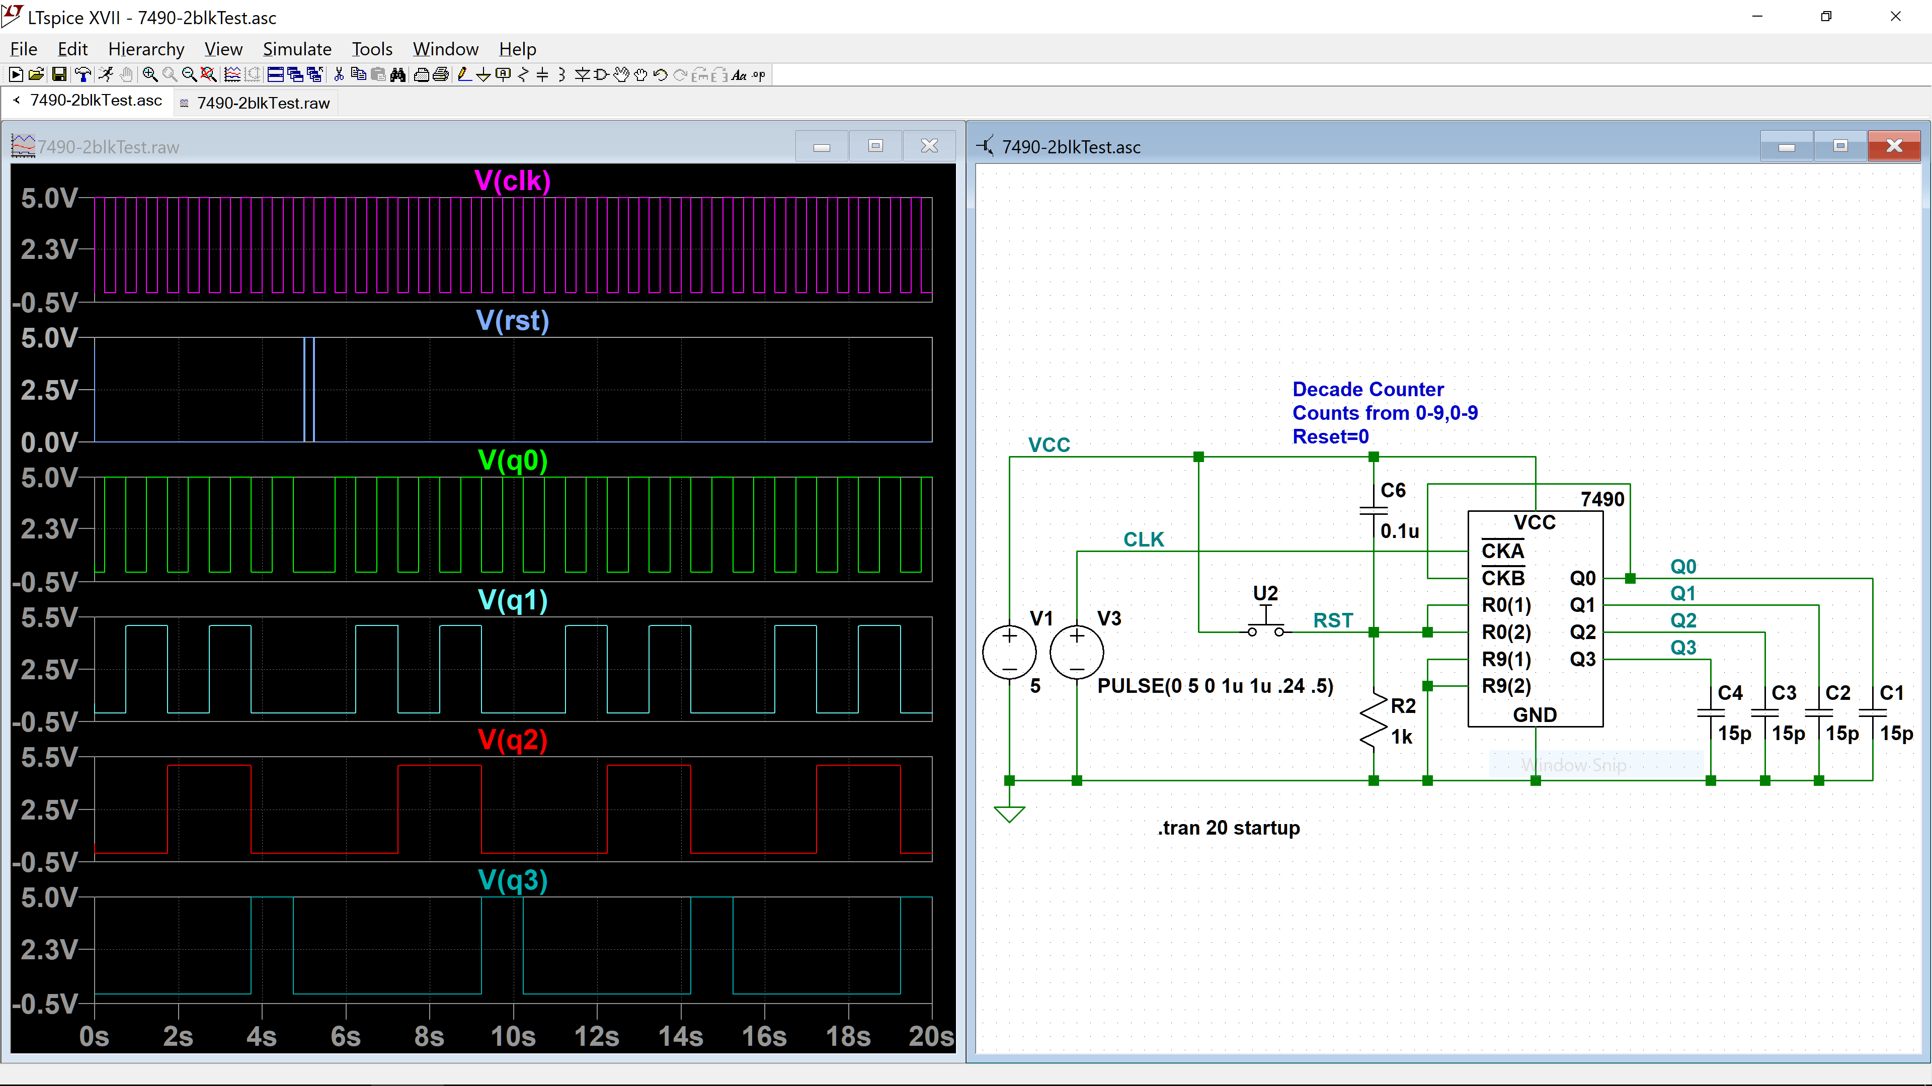1932x1086 pixels.
Task: Click the V(q2) trace label
Action: [x=512, y=741]
